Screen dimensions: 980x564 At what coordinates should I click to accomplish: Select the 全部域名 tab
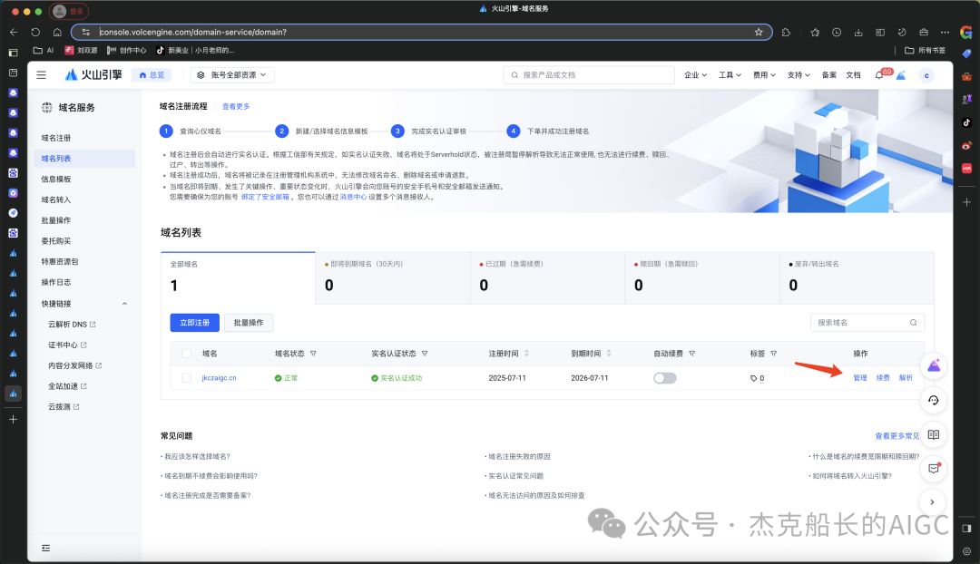238,278
